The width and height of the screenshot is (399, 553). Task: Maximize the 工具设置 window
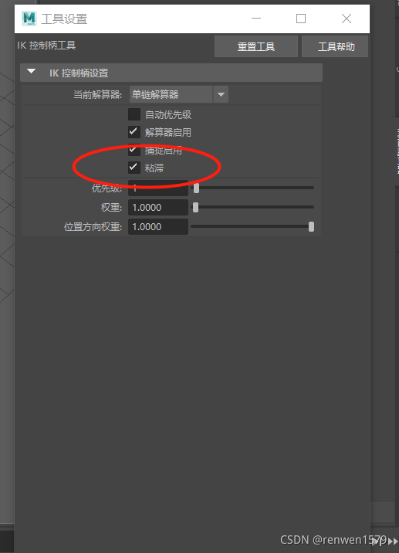(x=301, y=19)
